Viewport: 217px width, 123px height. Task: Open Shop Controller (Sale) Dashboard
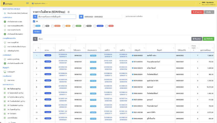click(x=17, y=13)
